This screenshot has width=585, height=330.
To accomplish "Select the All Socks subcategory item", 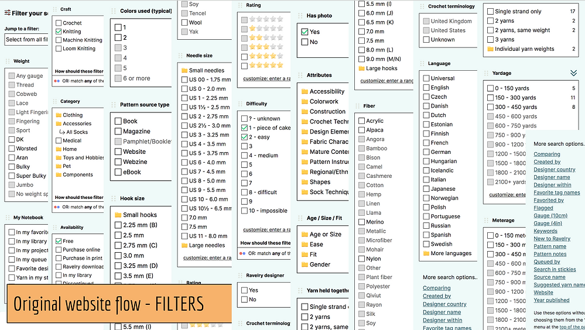I will coord(77,132).
